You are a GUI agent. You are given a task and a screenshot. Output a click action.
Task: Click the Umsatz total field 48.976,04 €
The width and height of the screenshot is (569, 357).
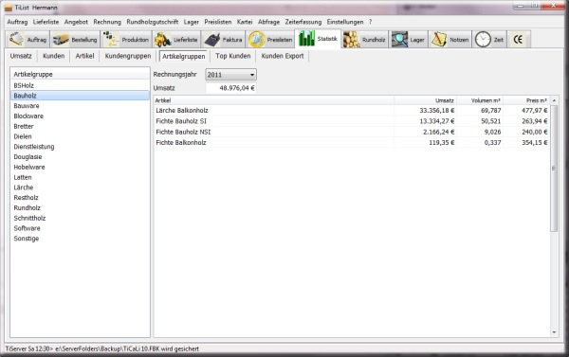click(x=231, y=88)
